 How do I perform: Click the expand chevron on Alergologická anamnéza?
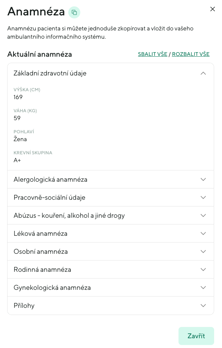coord(203,179)
